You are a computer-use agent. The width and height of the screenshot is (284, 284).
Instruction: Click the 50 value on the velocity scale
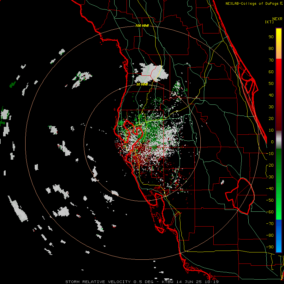click(x=271, y=84)
